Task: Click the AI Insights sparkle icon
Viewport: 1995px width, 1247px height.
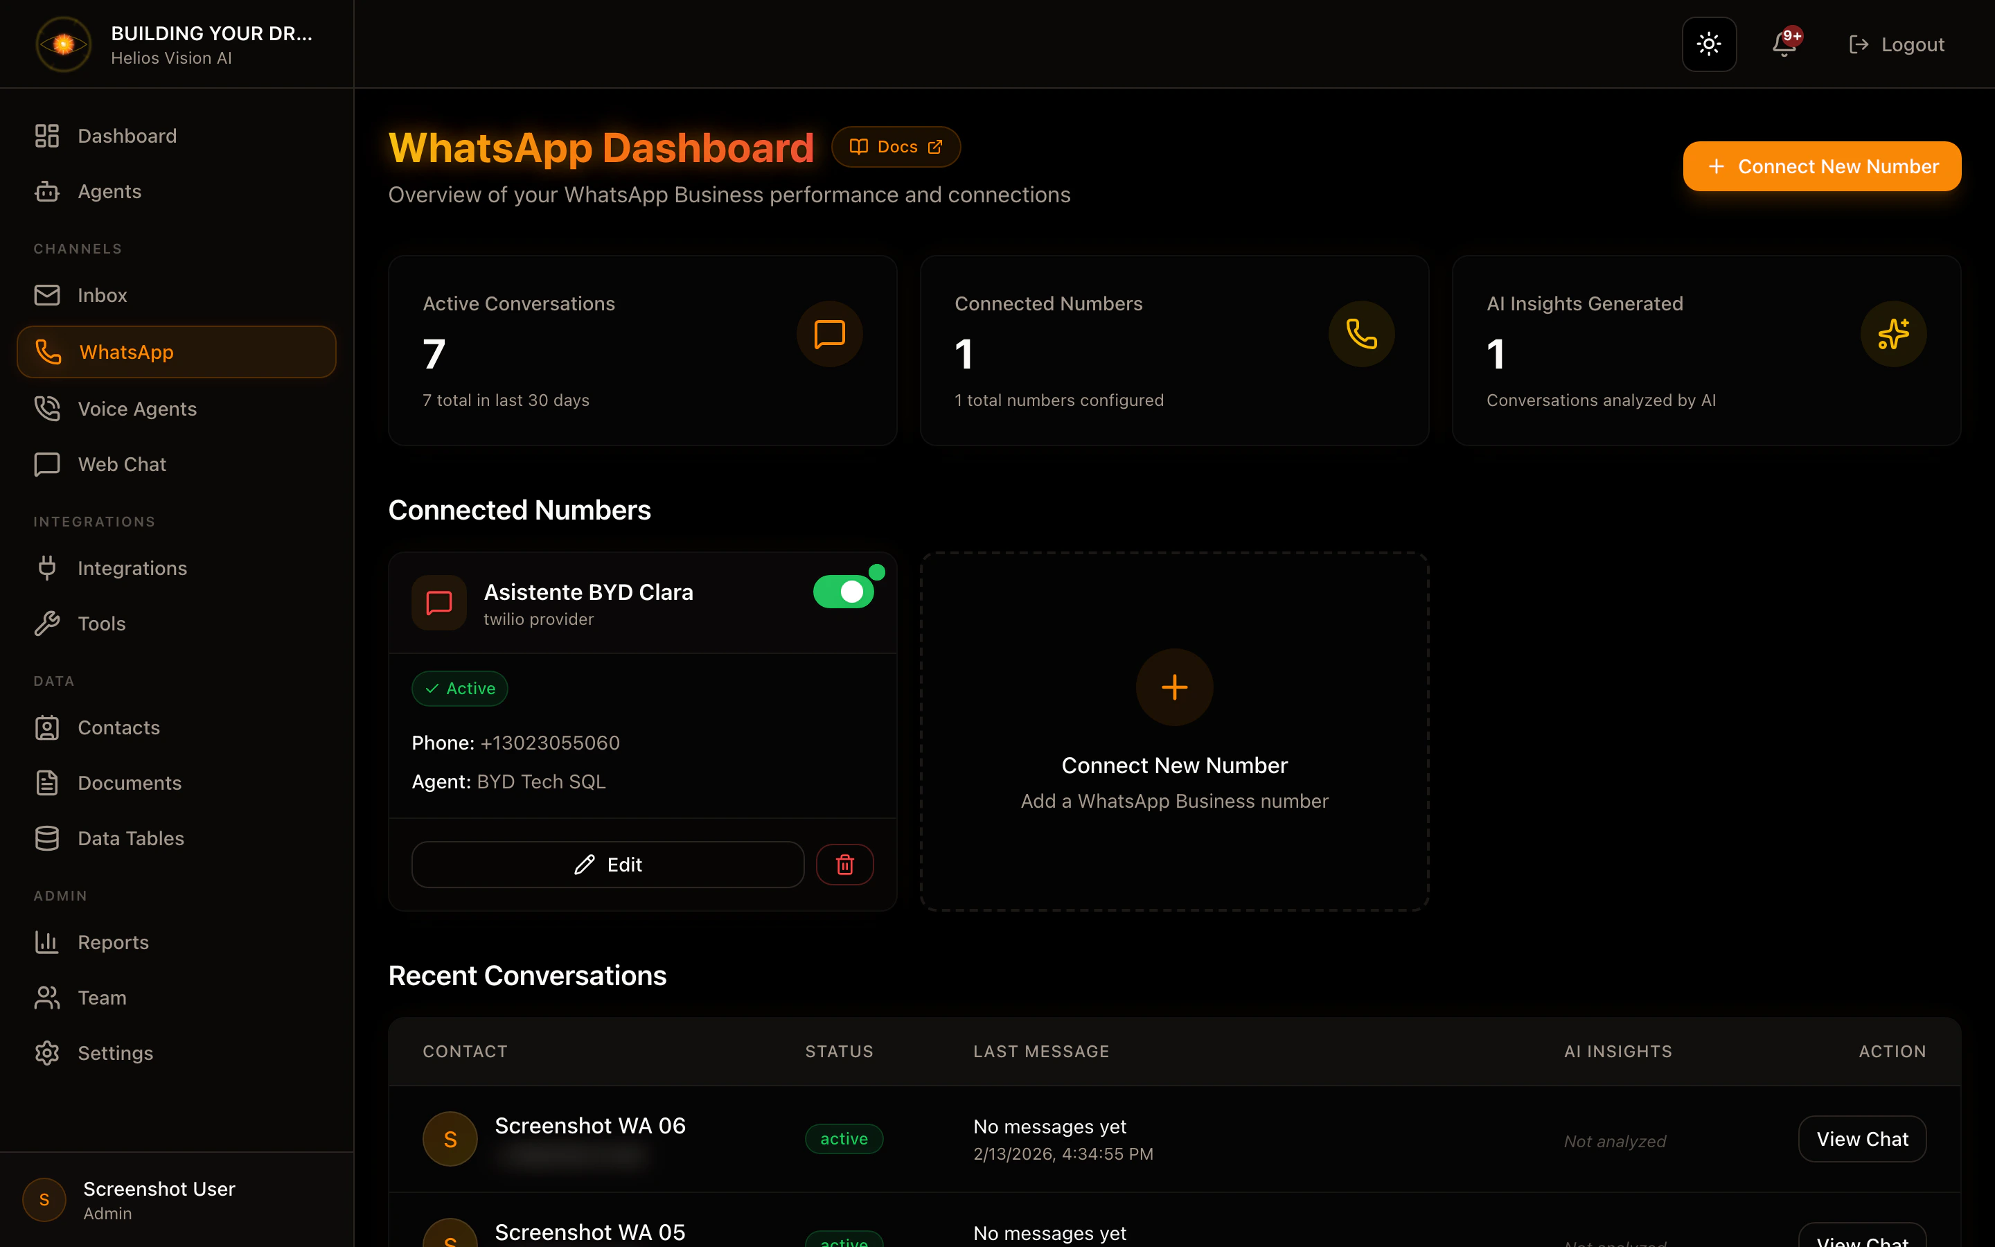Action: pyautogui.click(x=1892, y=334)
